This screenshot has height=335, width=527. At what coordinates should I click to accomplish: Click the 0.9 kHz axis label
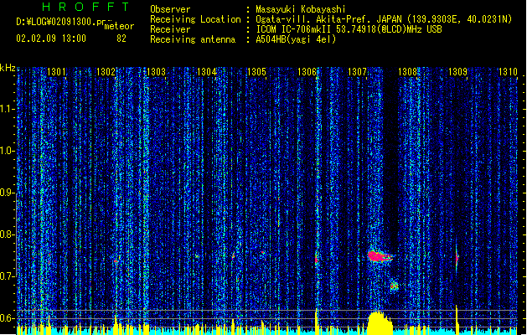point(8,193)
